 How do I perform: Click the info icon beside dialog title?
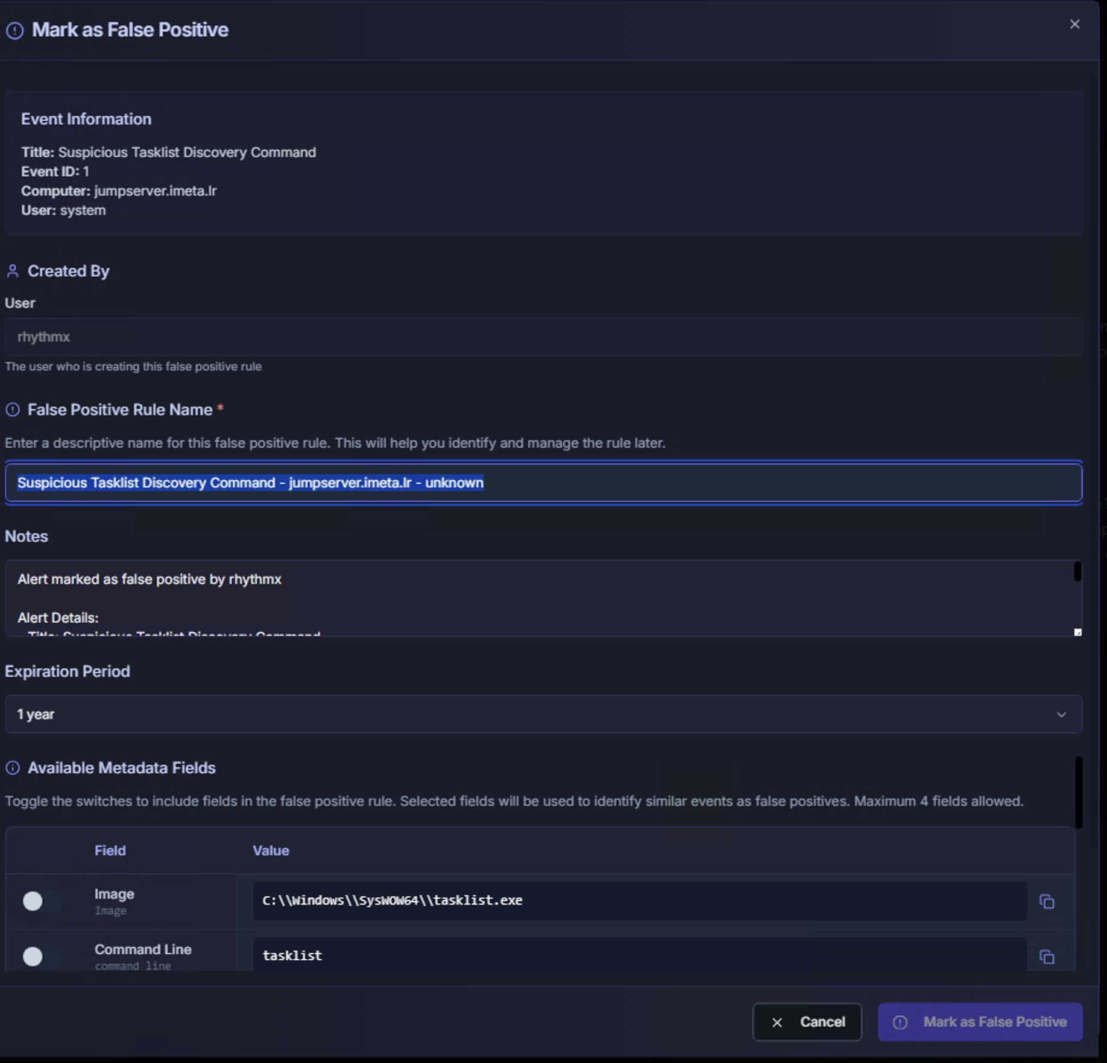[x=14, y=30]
